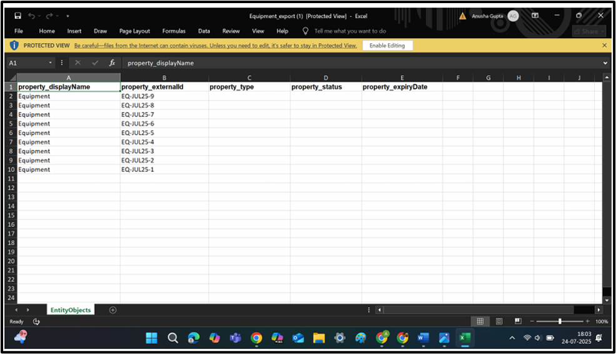The width and height of the screenshot is (616, 354).
Task: Open Customize Quick Access Toolbar dropdown
Action: point(68,16)
